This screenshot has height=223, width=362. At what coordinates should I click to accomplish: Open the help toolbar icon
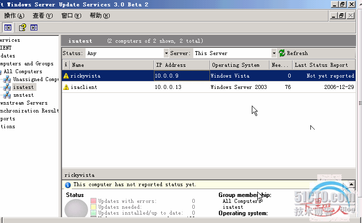(23, 28)
